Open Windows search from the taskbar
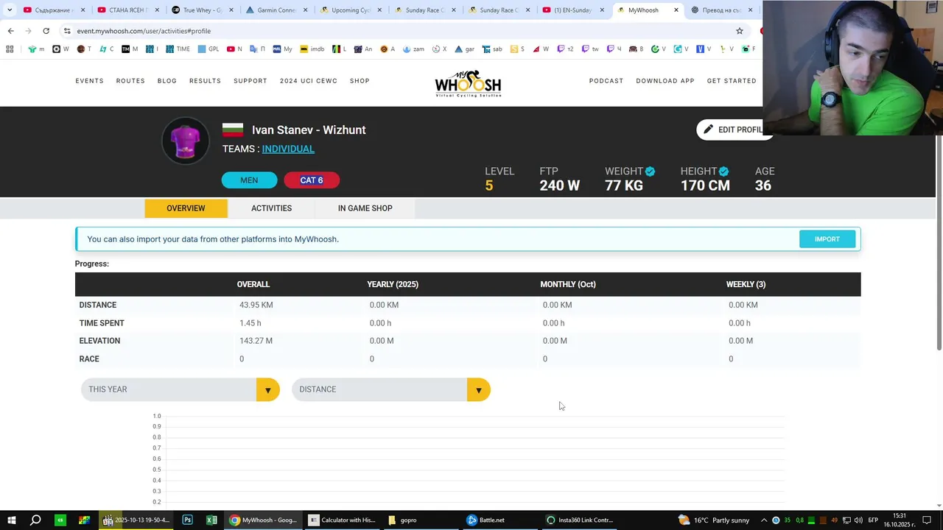The image size is (943, 530). (x=35, y=520)
